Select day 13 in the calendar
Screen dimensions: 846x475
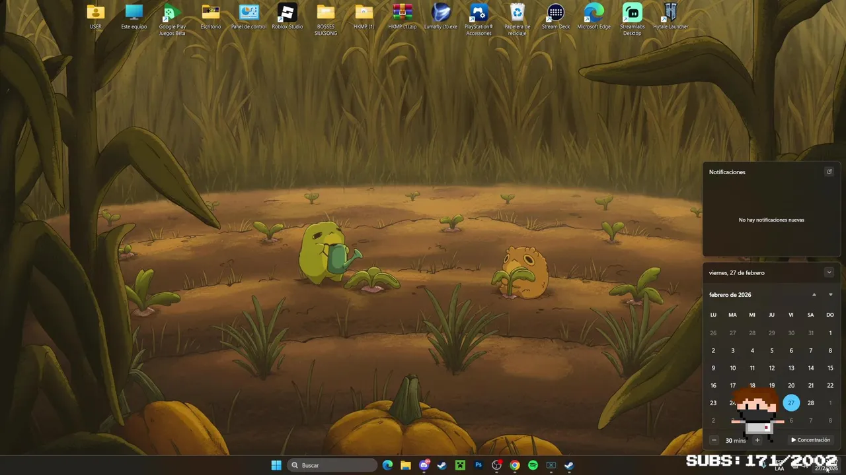[791, 368]
